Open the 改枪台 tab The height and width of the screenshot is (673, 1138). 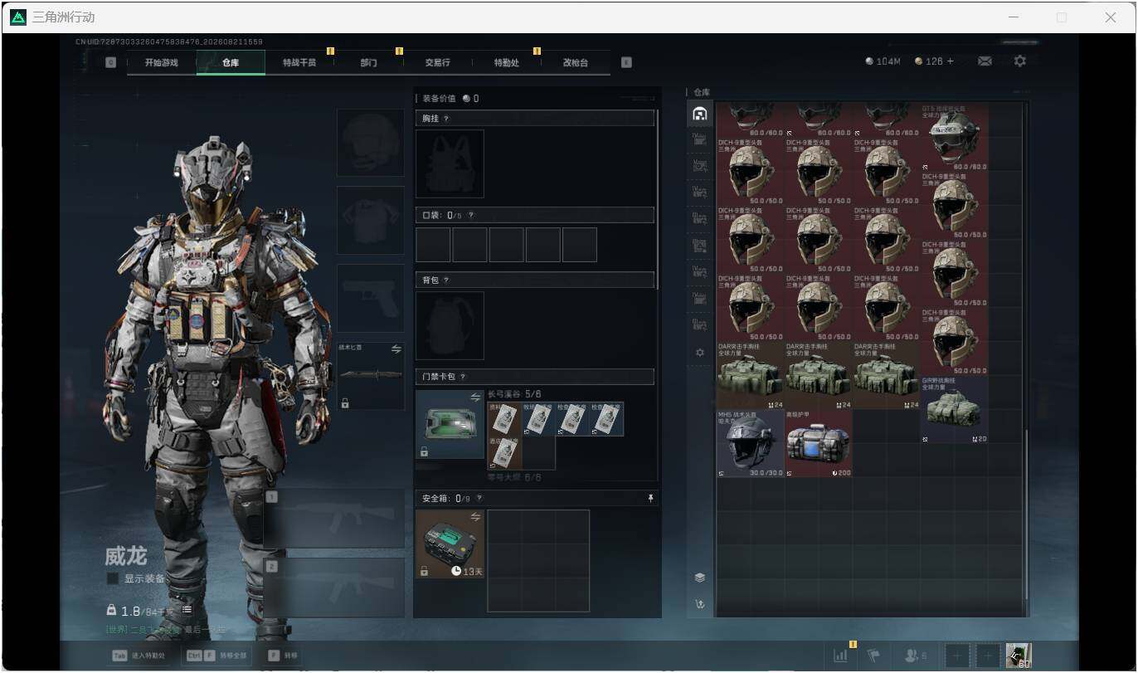click(576, 63)
